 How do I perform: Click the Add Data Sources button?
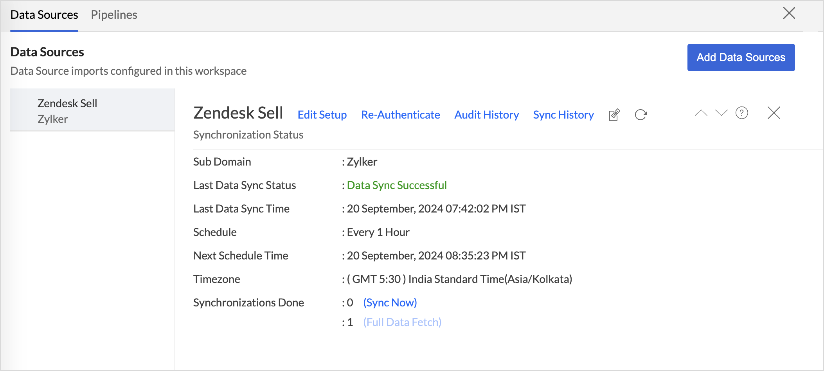(741, 58)
